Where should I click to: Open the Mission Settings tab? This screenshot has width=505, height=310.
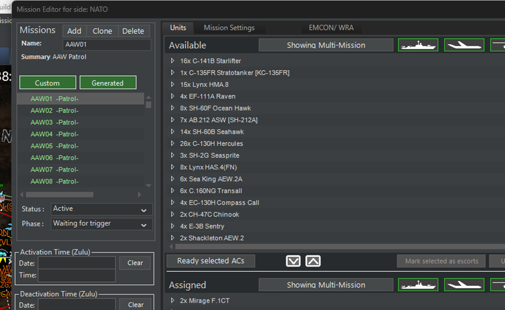(x=229, y=28)
